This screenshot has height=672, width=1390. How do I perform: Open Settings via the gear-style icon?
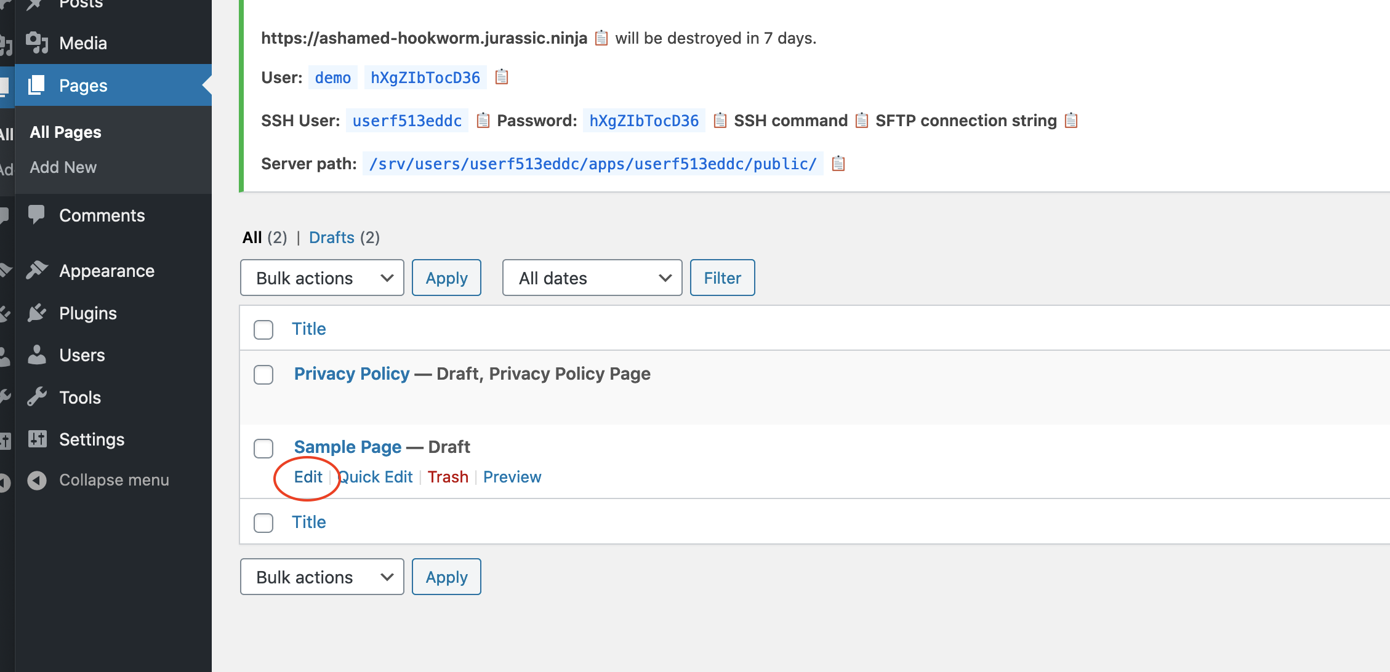tap(38, 439)
